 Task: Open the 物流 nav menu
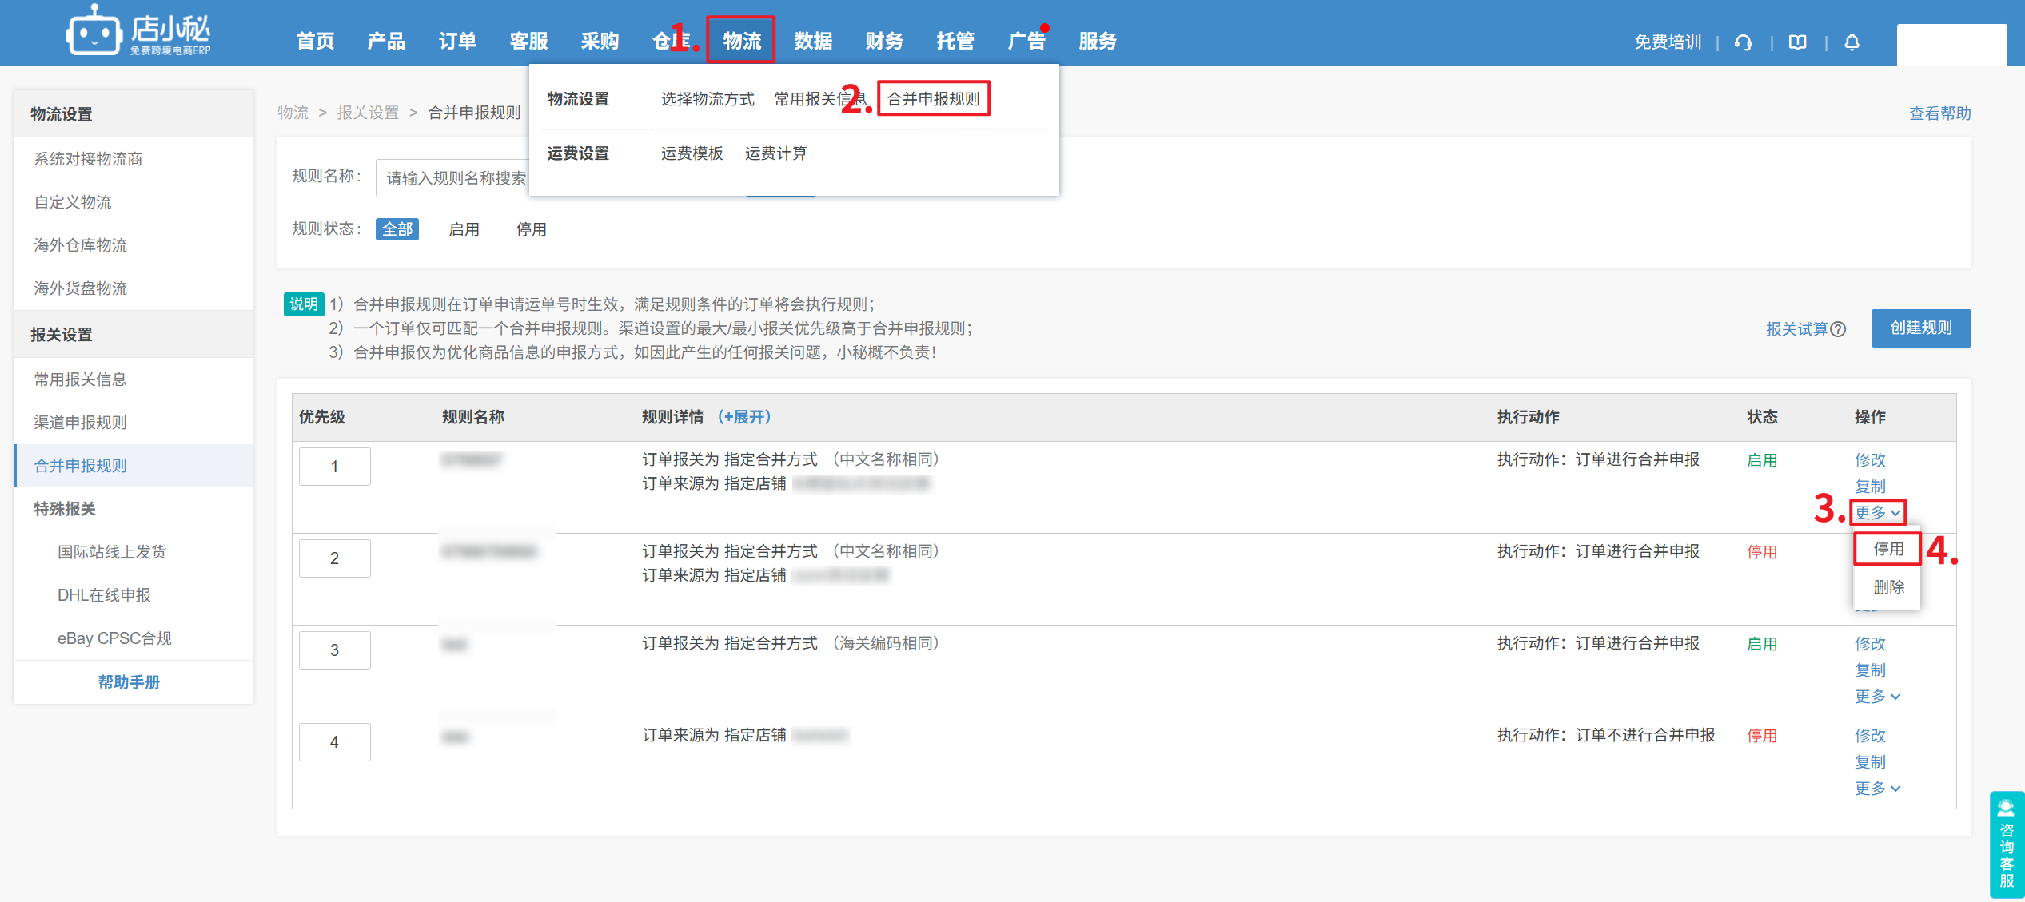pos(743,41)
